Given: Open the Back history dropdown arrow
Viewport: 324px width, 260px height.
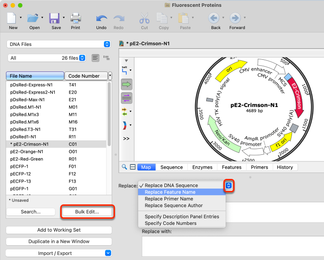Looking at the screenshot, I should pos(223,18).
